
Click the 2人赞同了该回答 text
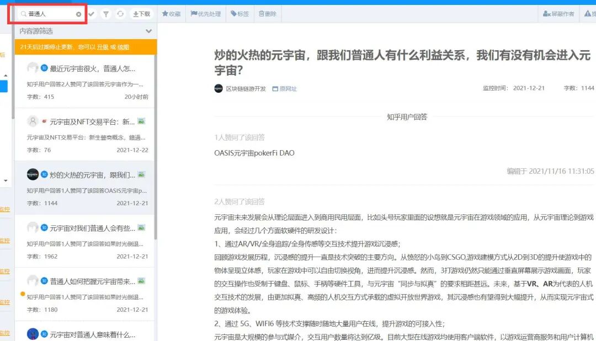click(x=240, y=201)
